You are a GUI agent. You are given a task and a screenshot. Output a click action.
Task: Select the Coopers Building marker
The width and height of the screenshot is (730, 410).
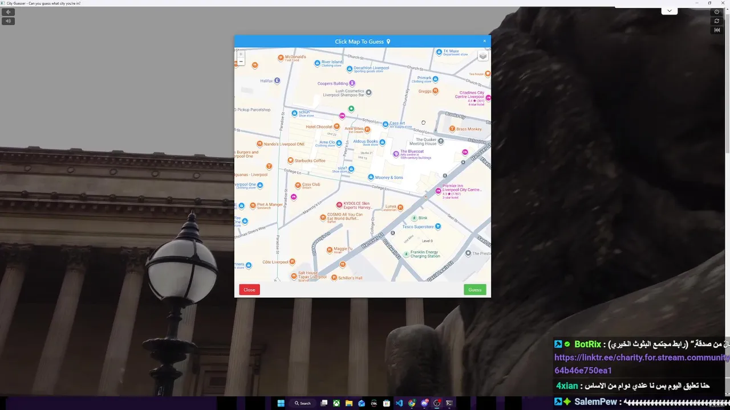(352, 83)
